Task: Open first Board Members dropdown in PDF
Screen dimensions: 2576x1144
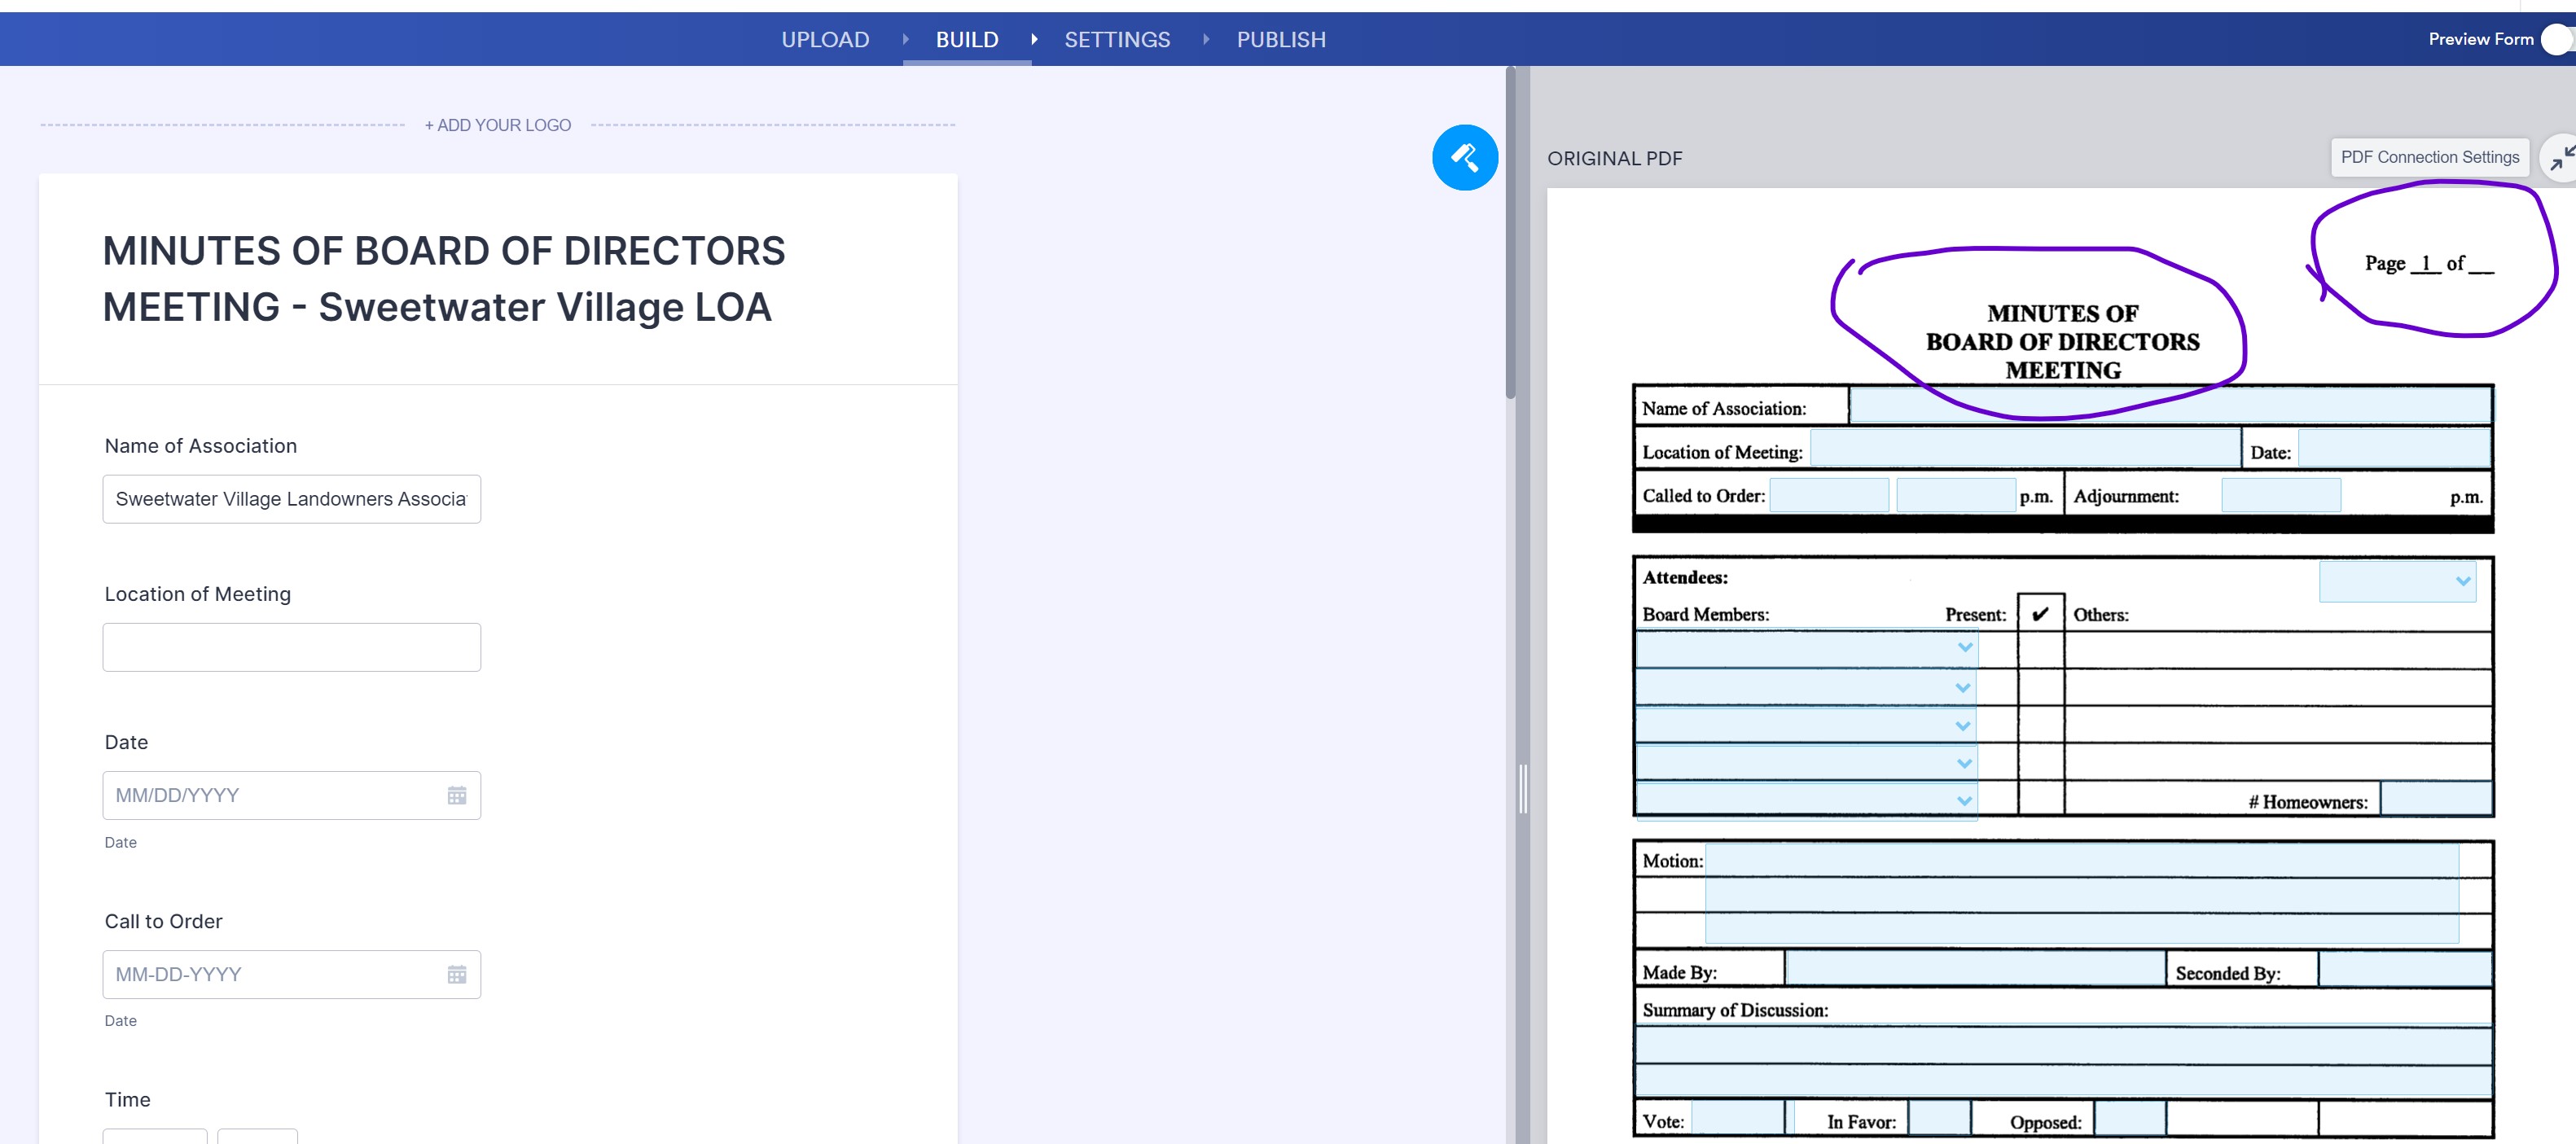Action: tap(1806, 648)
